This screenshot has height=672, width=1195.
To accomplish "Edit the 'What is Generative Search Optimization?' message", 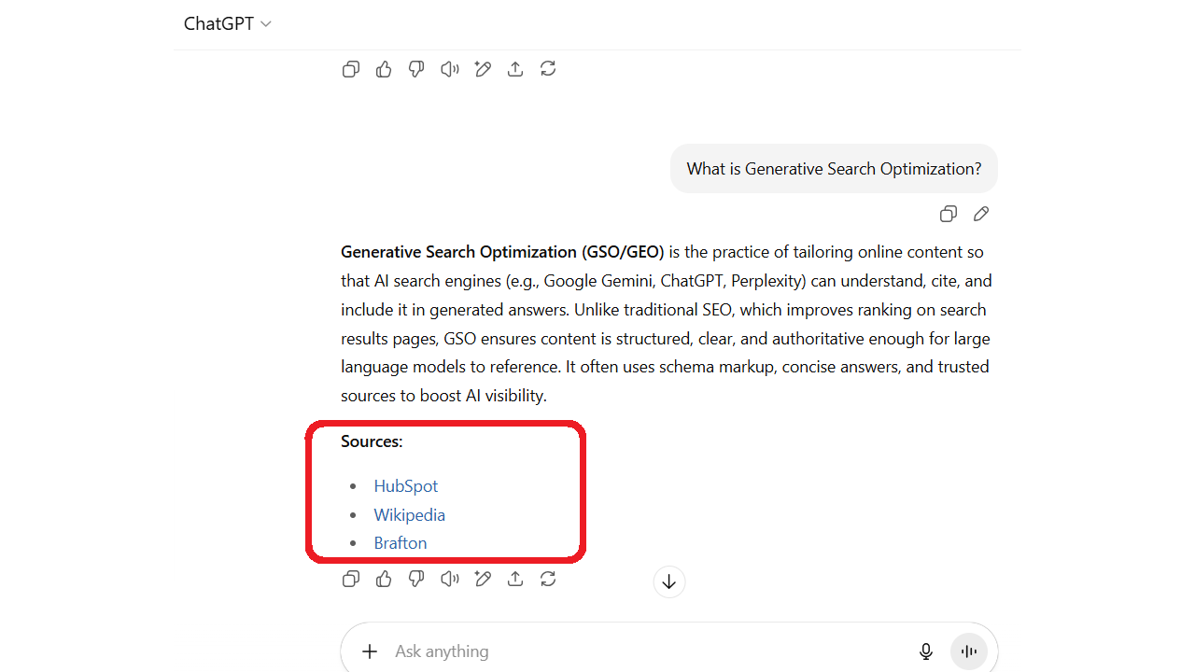I will tap(981, 215).
